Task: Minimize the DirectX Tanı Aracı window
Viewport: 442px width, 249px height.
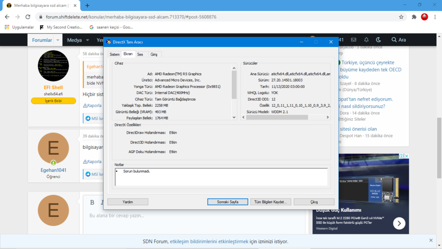Action: tap(302, 42)
